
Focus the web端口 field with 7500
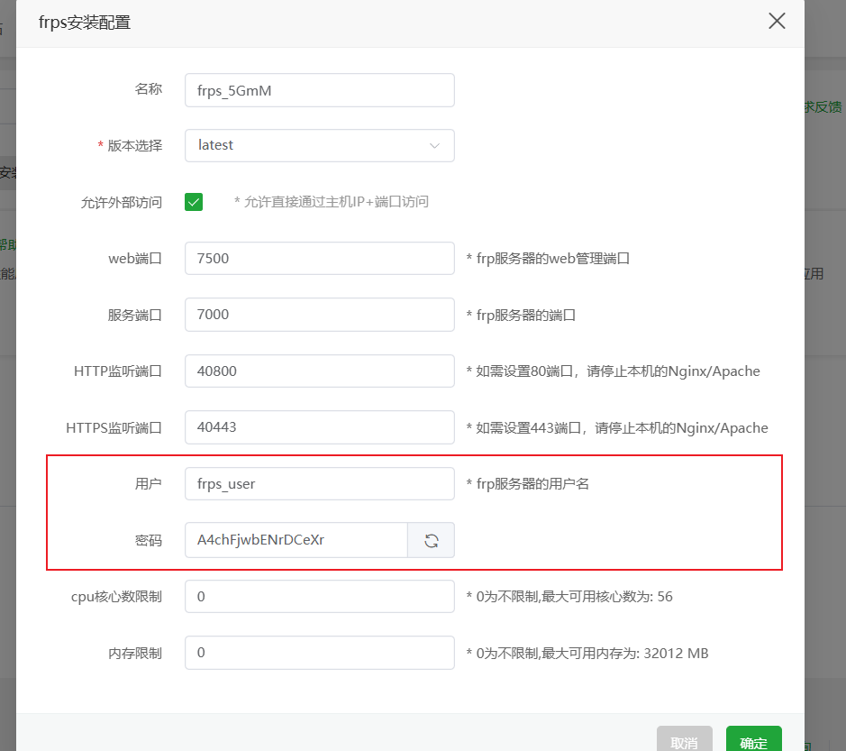point(319,259)
